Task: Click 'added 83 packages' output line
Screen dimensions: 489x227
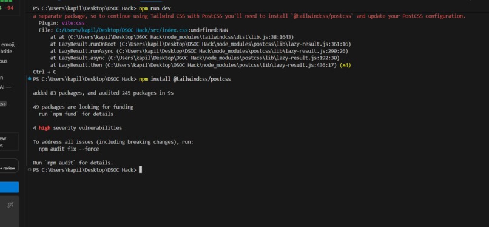Action: tap(103, 93)
